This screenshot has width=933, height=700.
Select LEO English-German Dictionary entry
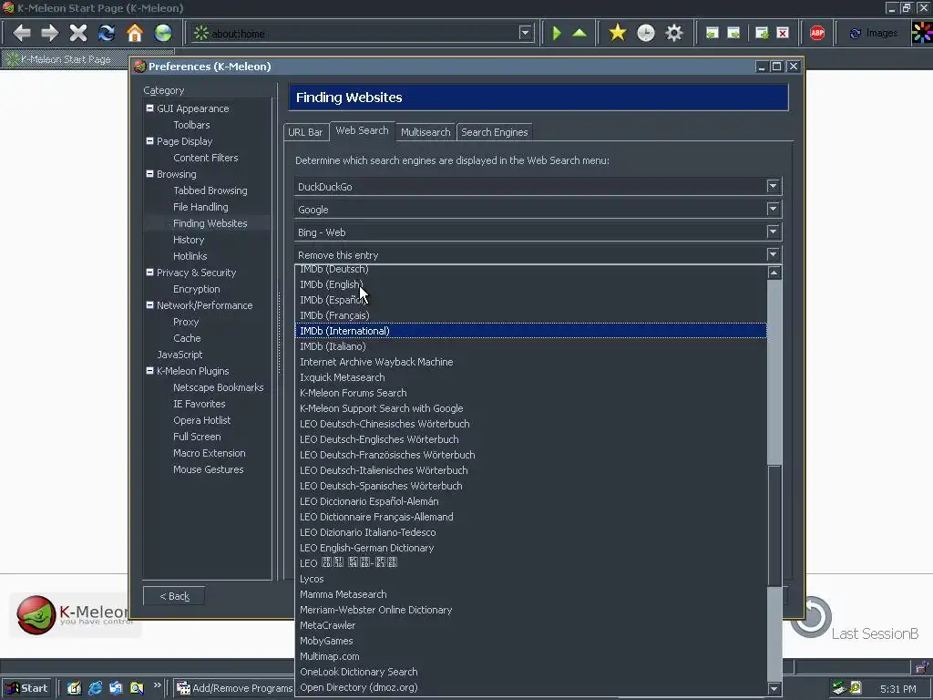coord(531,548)
